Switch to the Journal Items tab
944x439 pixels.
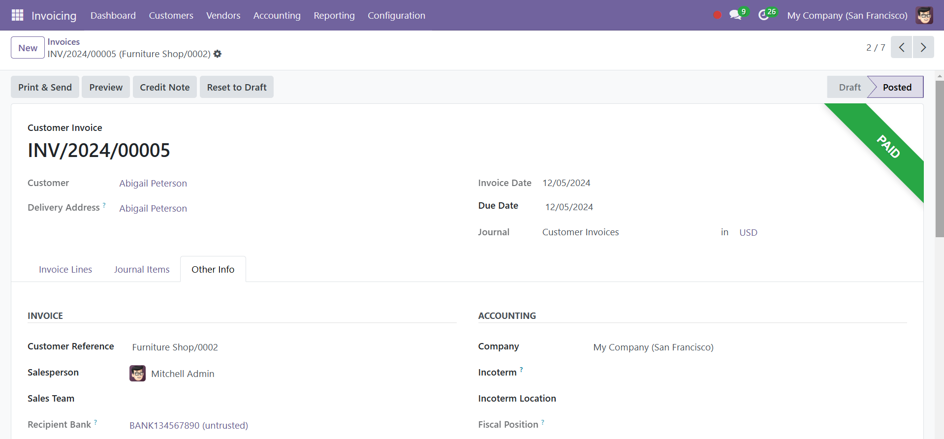142,269
